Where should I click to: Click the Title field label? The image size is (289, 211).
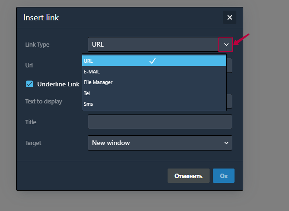coord(30,122)
